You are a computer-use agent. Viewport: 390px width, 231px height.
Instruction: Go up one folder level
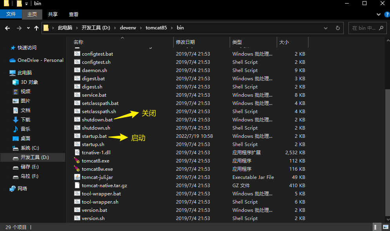[36, 28]
